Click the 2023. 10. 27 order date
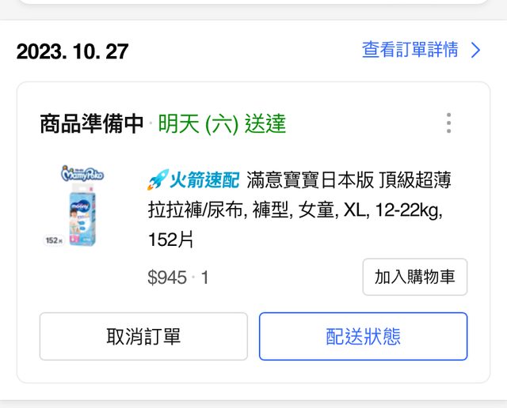507x408 pixels. point(72,52)
